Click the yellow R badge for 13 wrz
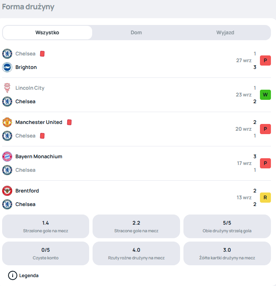 pyautogui.click(x=265, y=198)
